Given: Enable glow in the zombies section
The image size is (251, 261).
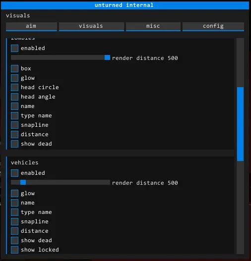Looking at the screenshot, I should pos(15,78).
